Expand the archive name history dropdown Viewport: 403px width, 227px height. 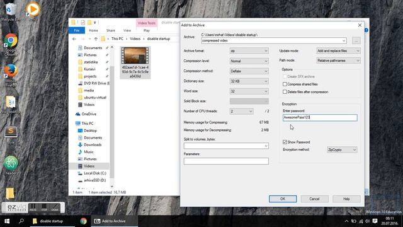point(344,40)
